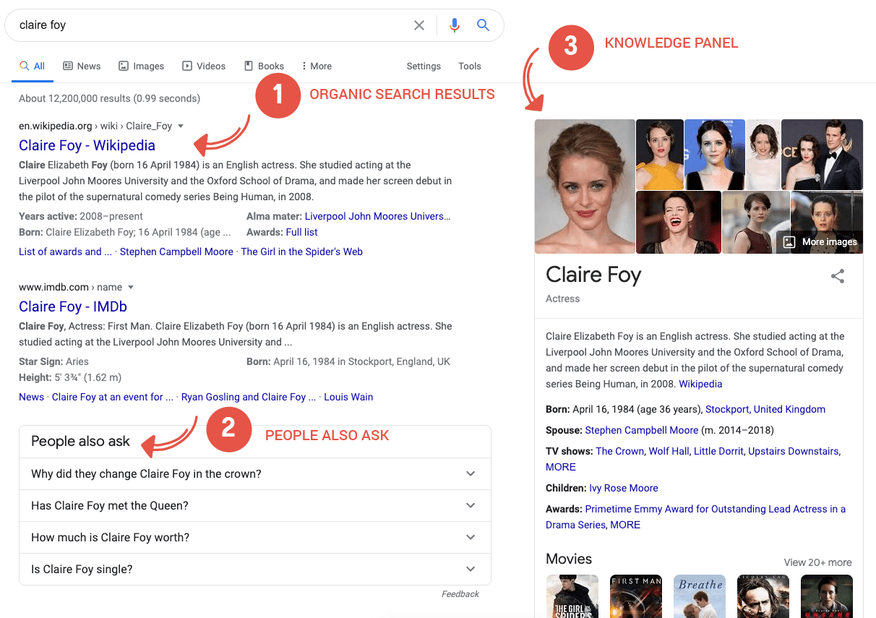Open Awards Full list link
876x618 pixels.
[301, 232]
